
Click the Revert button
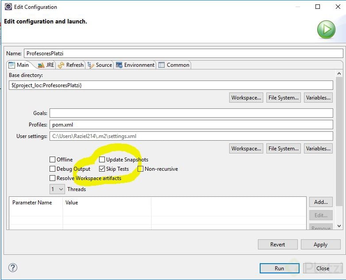point(277,245)
